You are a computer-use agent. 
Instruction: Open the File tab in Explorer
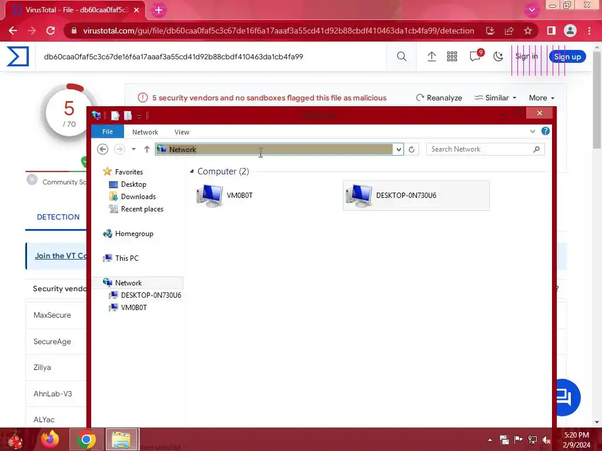pos(108,132)
